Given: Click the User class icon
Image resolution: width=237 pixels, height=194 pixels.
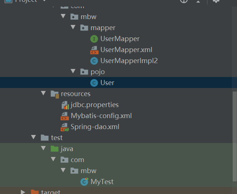Looking at the screenshot, I should pyautogui.click(x=94, y=83).
